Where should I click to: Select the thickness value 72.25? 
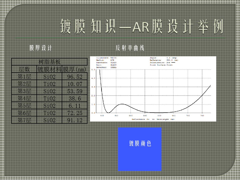tap(75, 113)
